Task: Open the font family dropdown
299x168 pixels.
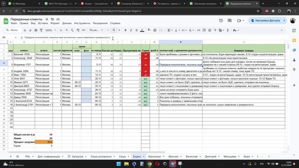Action: pyautogui.click(x=96, y=30)
